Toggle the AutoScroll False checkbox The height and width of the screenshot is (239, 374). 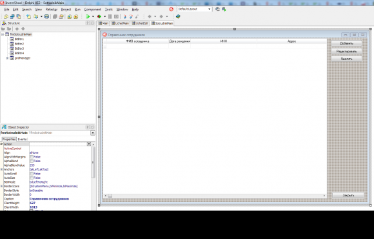pyautogui.click(x=32, y=174)
